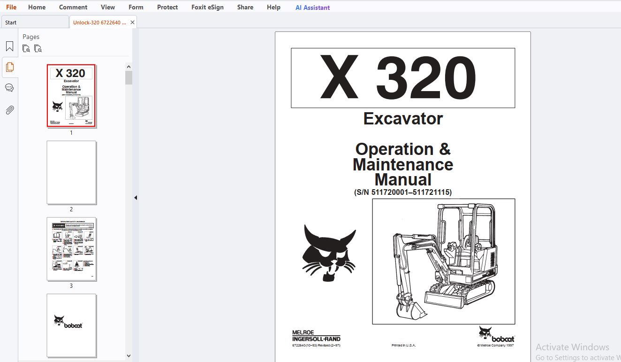Viewport: 621px width, 362px height.
Task: Click 'MELROE INGERSOLL-RAND' text
Action: click(316, 336)
